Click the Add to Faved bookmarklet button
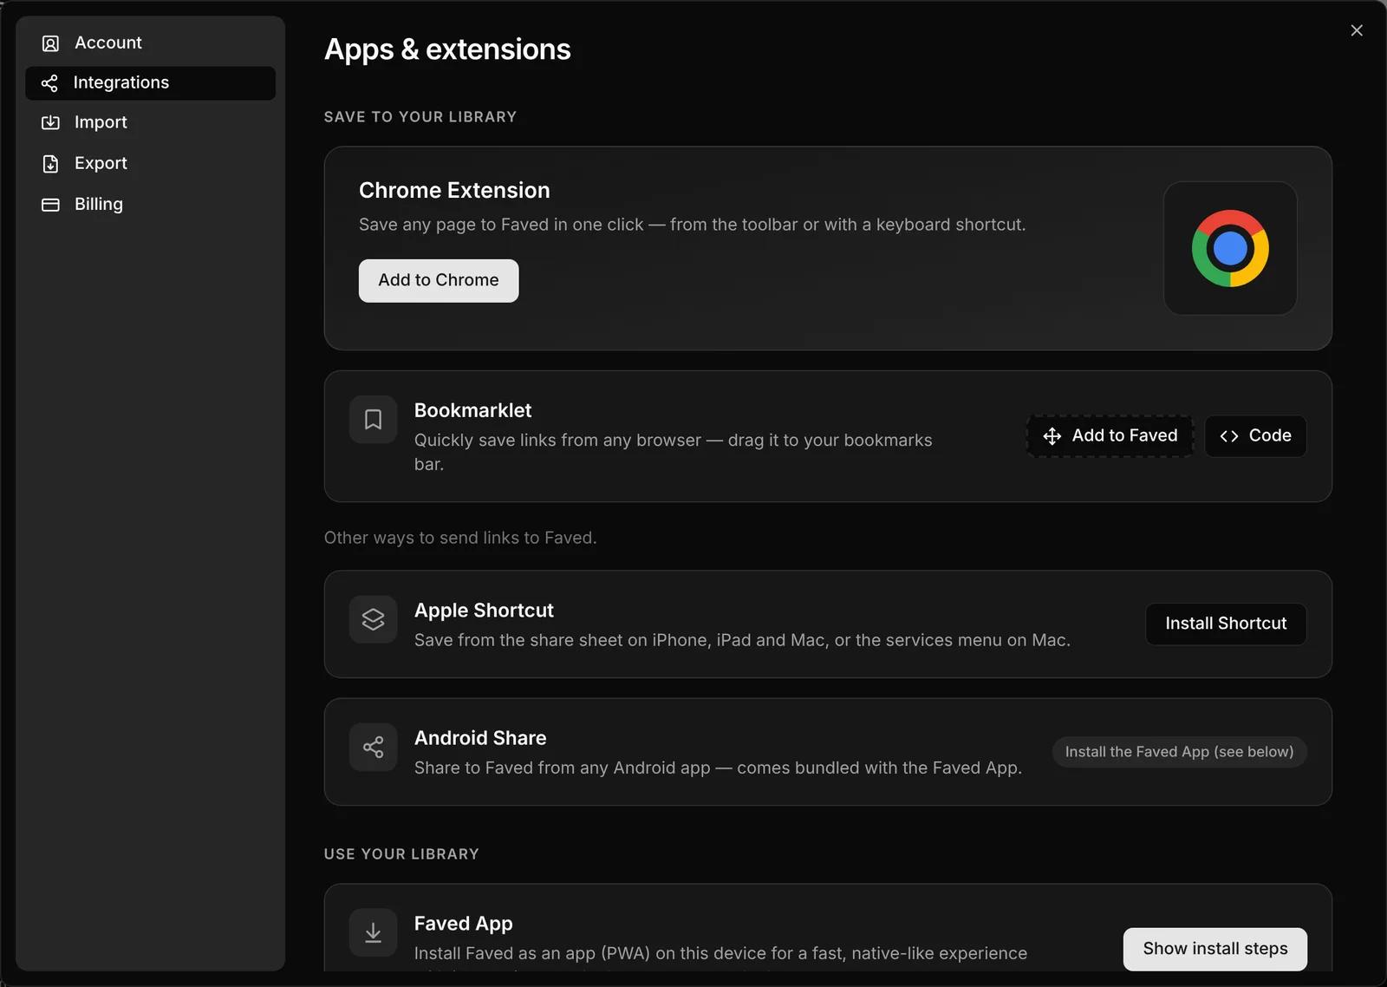 click(1110, 436)
